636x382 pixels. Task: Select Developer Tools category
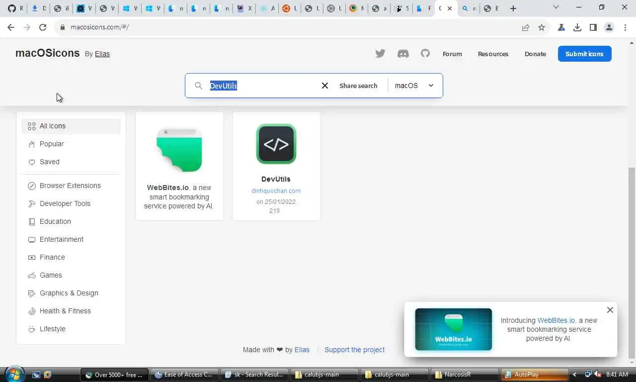coord(71,203)
